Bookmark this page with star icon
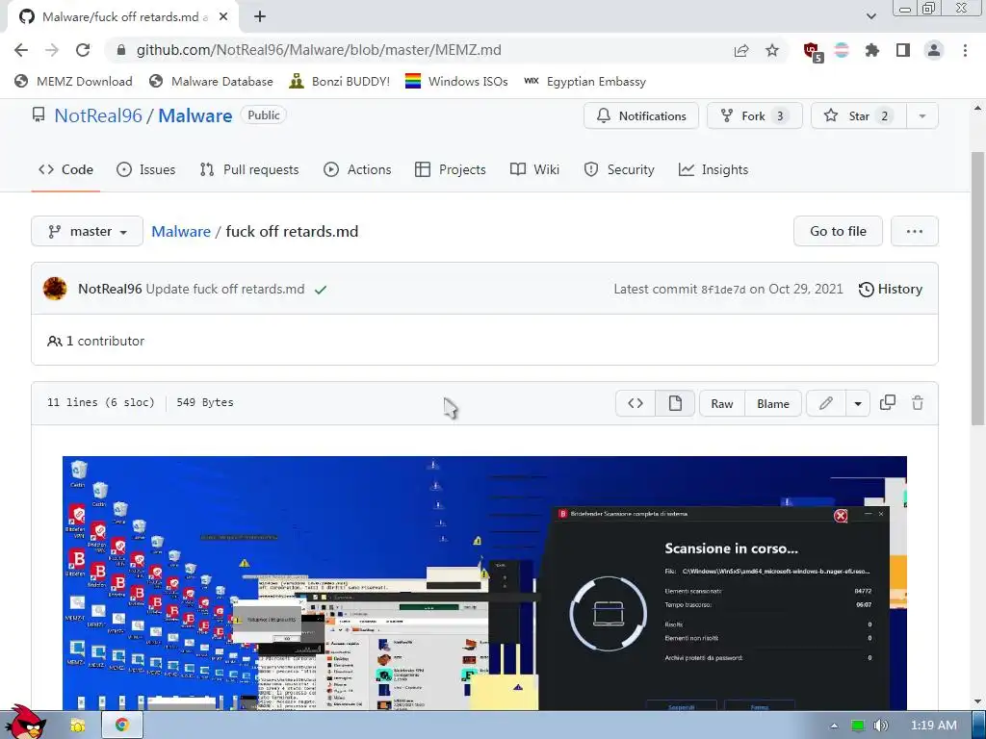The height and width of the screenshot is (739, 986). [x=772, y=50]
